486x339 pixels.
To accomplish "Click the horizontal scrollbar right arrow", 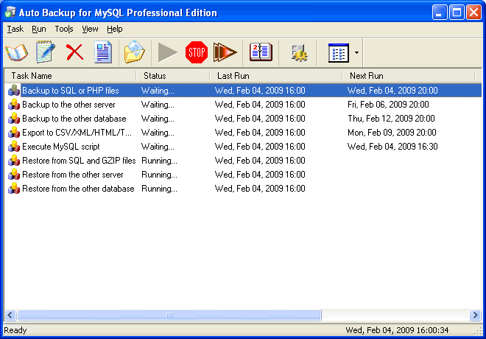I will pos(475,315).
